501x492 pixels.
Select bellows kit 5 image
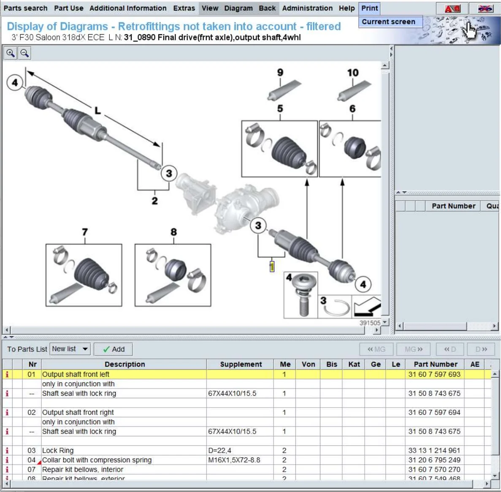(279, 149)
